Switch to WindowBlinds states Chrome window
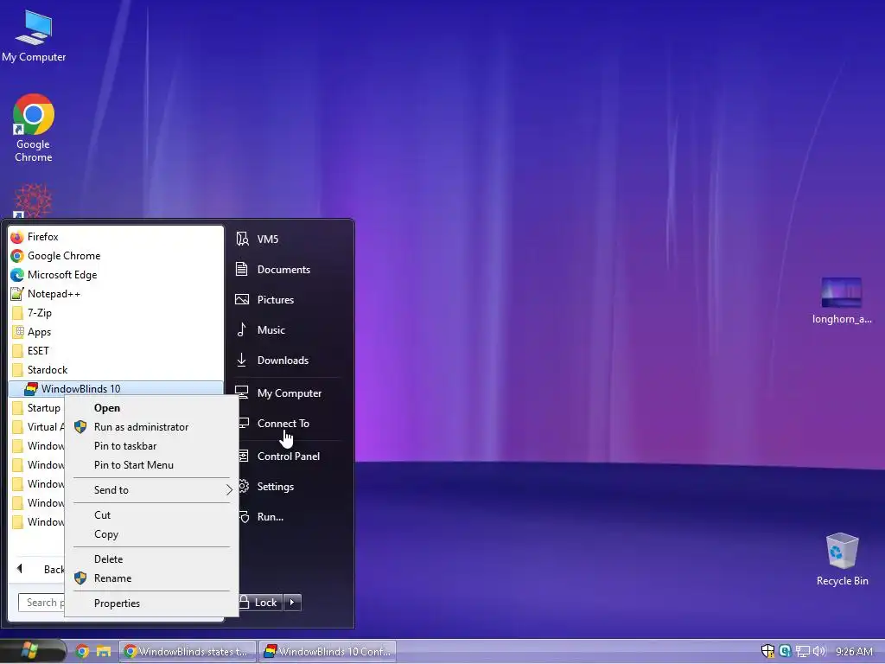Image resolution: width=885 pixels, height=664 pixels. point(188,652)
